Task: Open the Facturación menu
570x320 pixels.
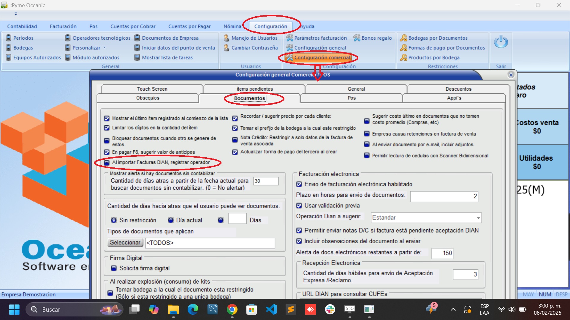Action: pos(63,26)
